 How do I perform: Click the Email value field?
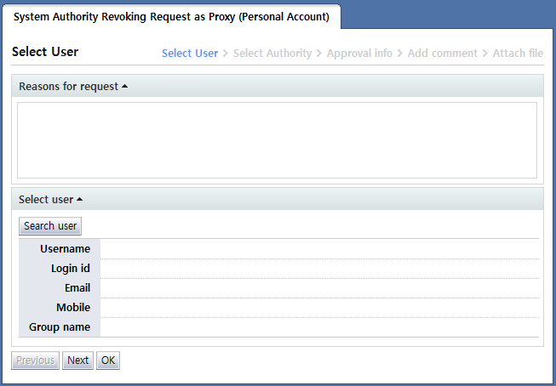pos(319,288)
